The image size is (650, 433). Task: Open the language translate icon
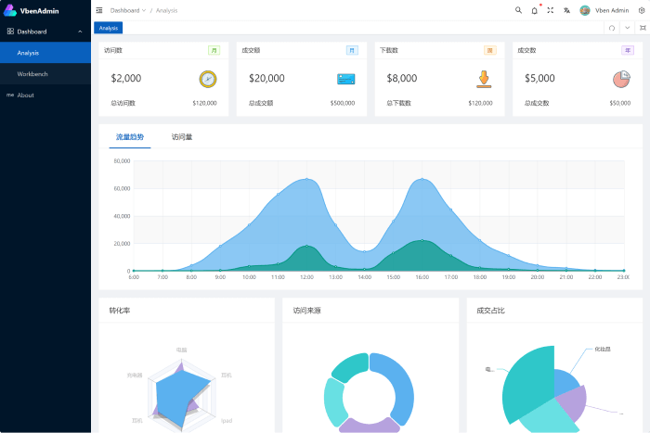click(566, 10)
